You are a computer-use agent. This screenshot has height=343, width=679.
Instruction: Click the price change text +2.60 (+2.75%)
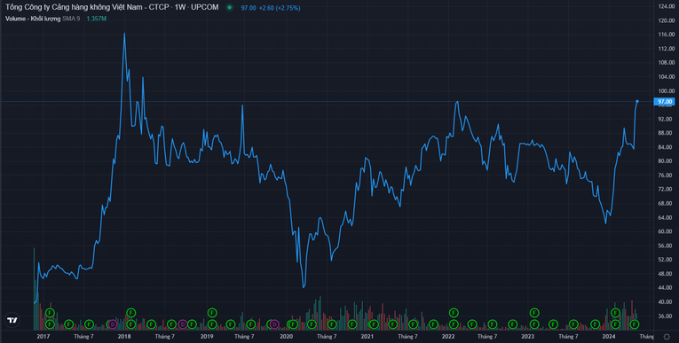280,8
